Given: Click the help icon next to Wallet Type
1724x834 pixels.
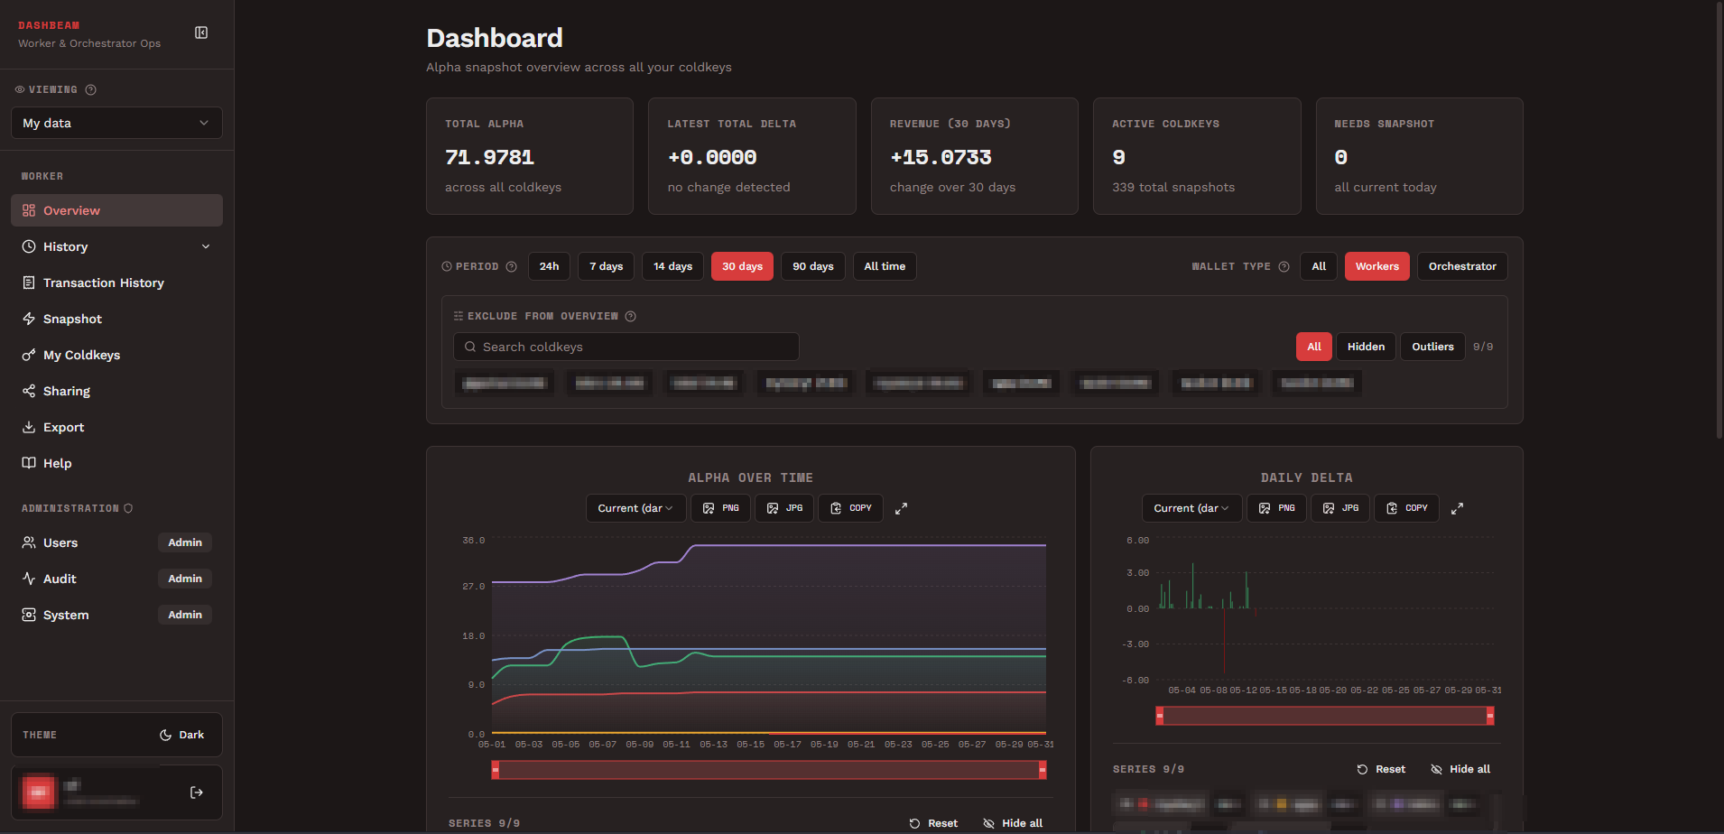Looking at the screenshot, I should coord(1284,266).
